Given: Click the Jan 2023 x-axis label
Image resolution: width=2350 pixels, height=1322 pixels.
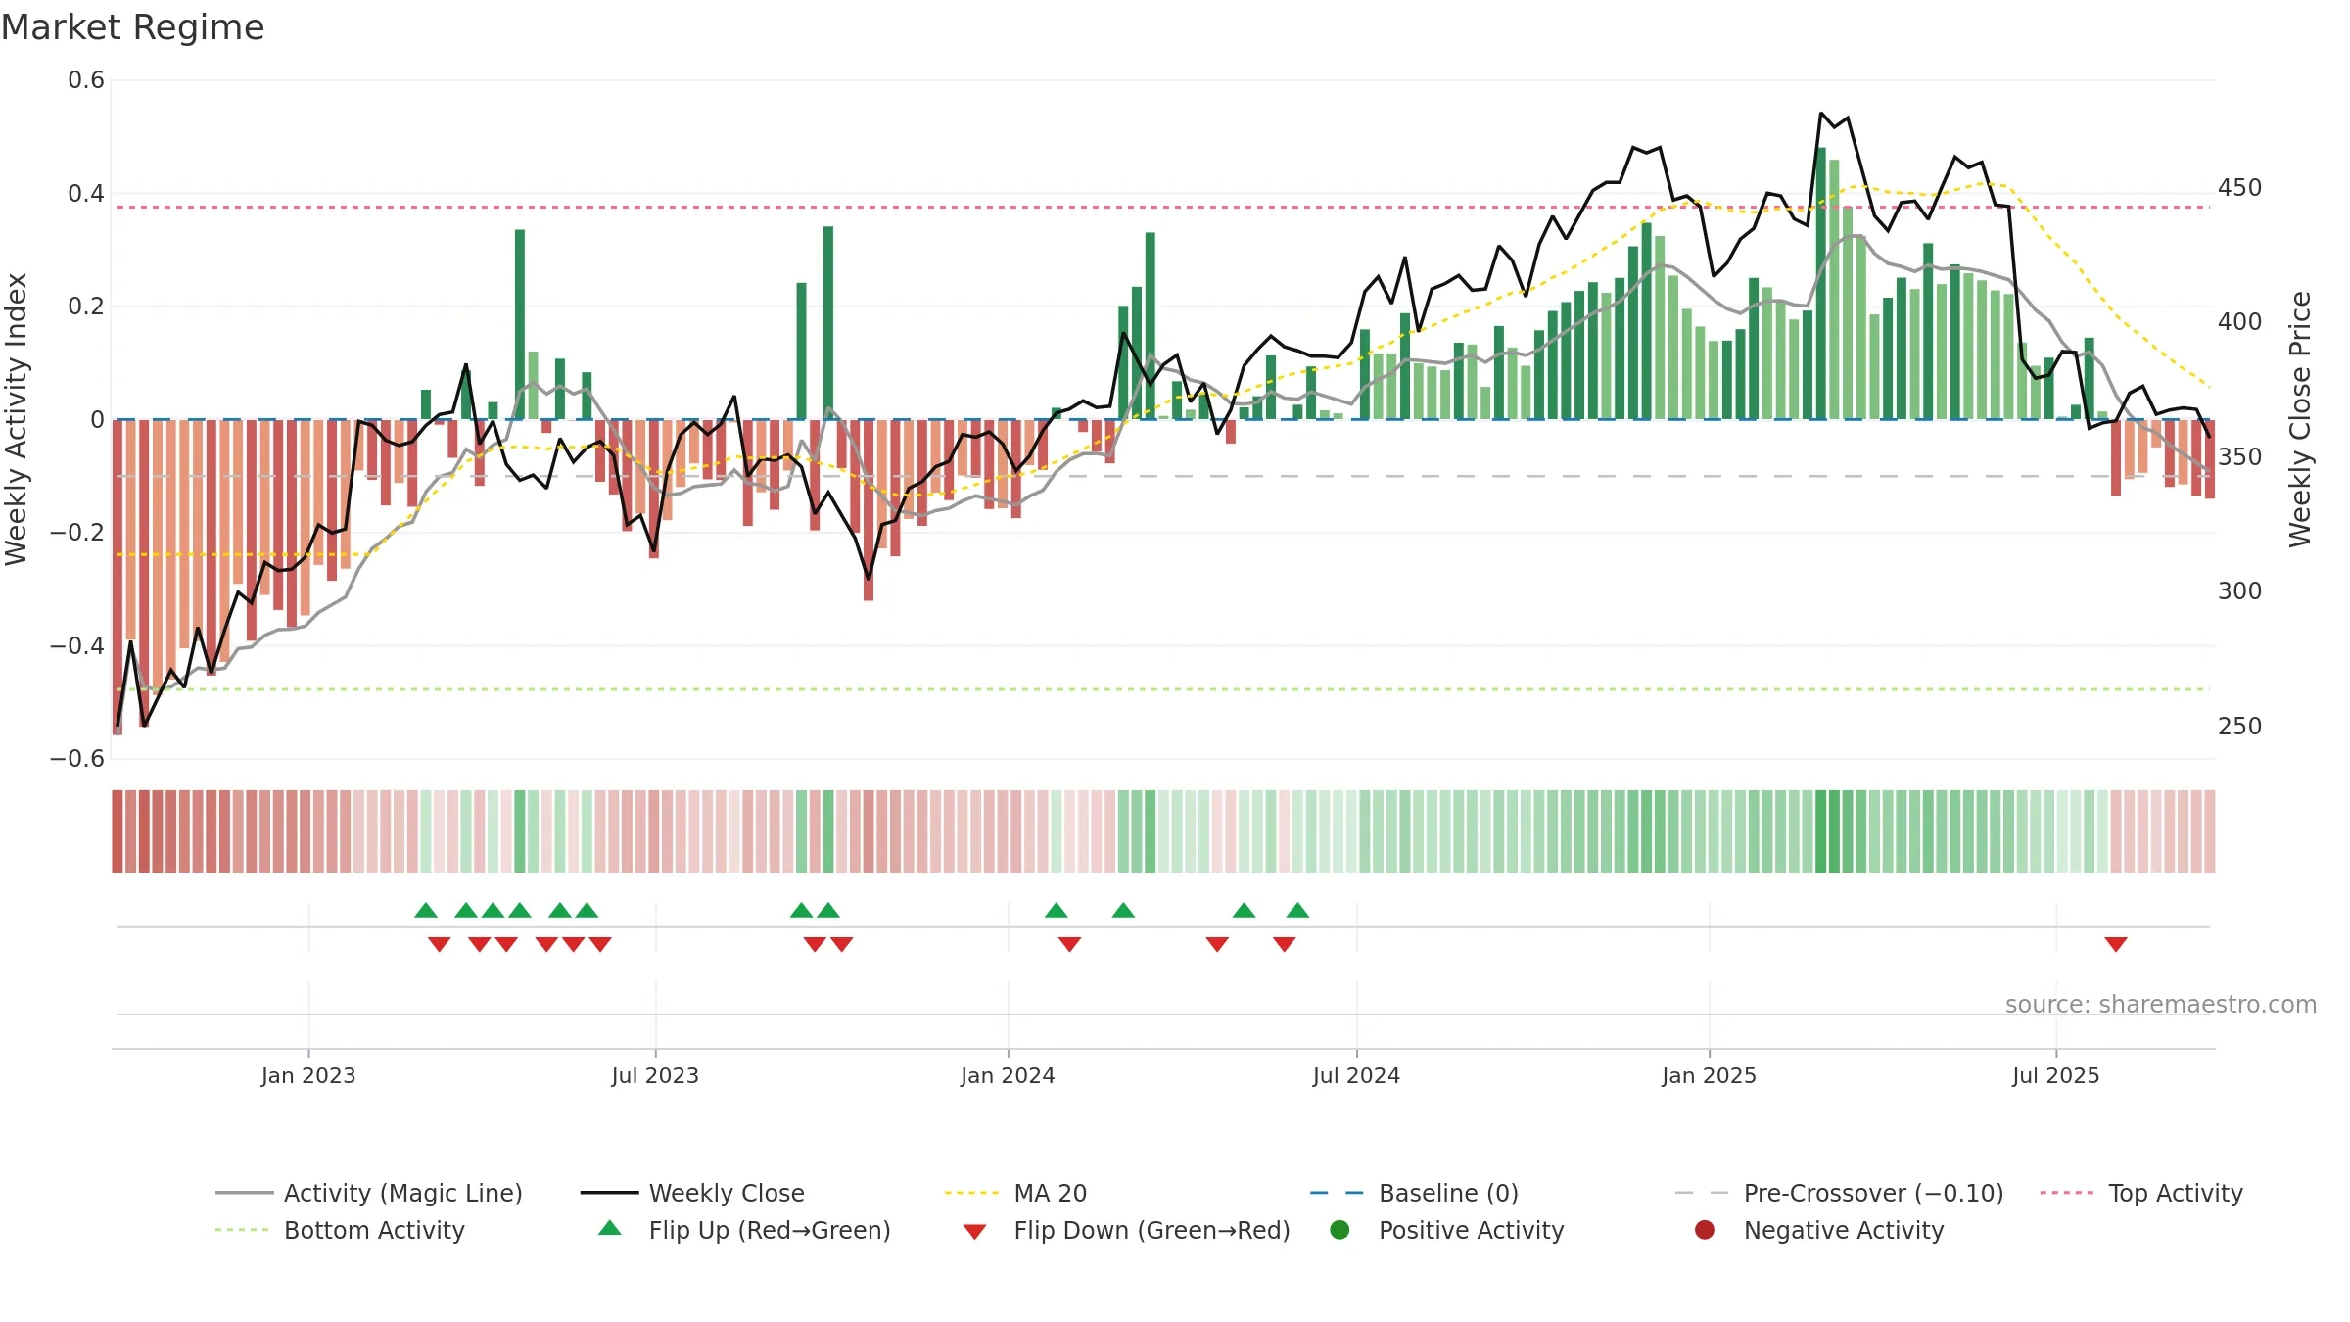Looking at the screenshot, I should tap(308, 1075).
